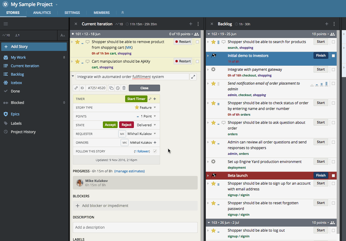Close the Current Iteration panel

pos(76,24)
